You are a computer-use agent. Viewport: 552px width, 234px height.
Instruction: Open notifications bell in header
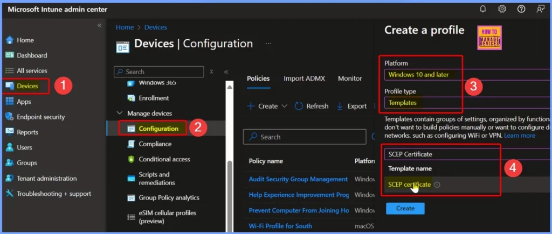coord(482,9)
